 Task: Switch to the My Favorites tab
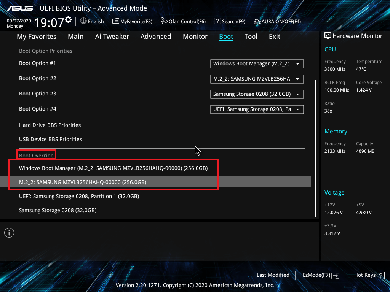click(x=37, y=36)
